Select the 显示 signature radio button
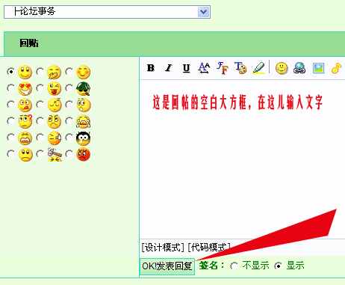345x285 pixels. coord(278,266)
